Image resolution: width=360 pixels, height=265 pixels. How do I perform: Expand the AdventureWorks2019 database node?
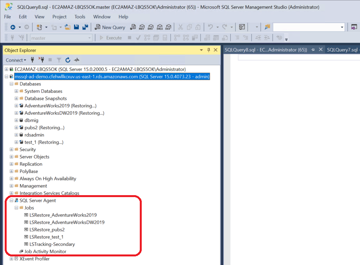tap(16, 106)
